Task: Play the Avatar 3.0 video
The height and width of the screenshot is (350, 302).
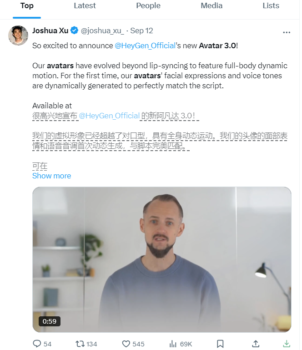Action: pos(161,259)
